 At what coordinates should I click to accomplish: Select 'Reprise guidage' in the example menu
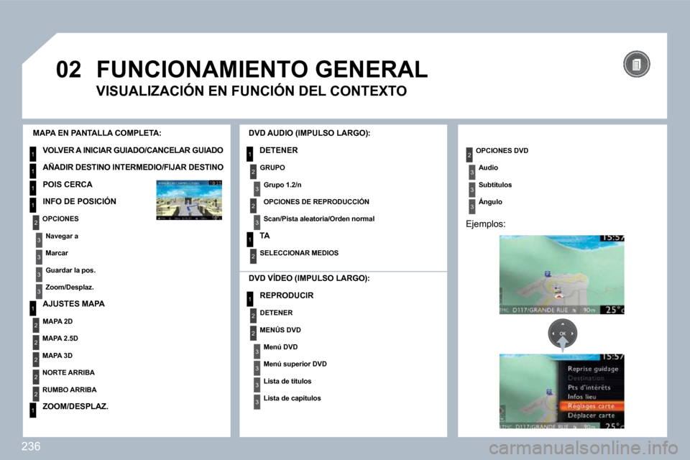(x=593, y=369)
